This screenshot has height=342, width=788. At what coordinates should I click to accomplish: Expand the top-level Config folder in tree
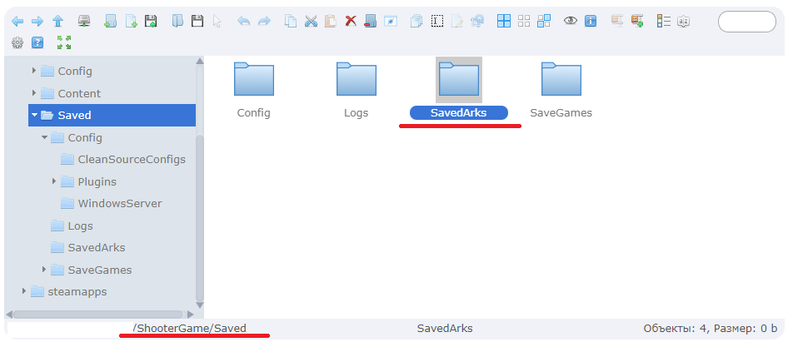(x=33, y=71)
